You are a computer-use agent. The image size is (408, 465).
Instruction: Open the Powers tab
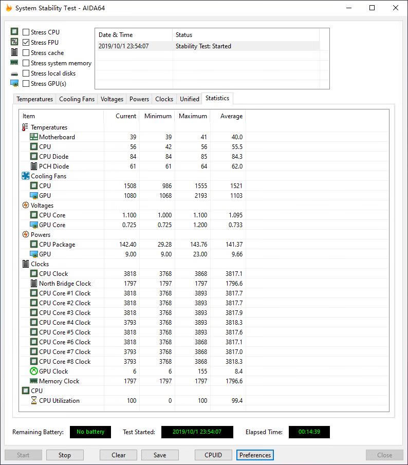click(x=139, y=99)
